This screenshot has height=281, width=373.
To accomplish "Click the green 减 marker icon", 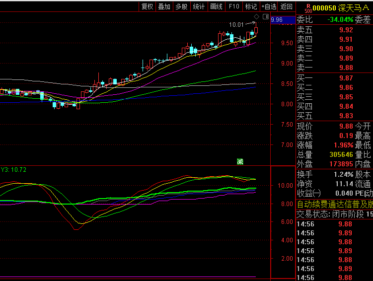I will [x=240, y=161].
